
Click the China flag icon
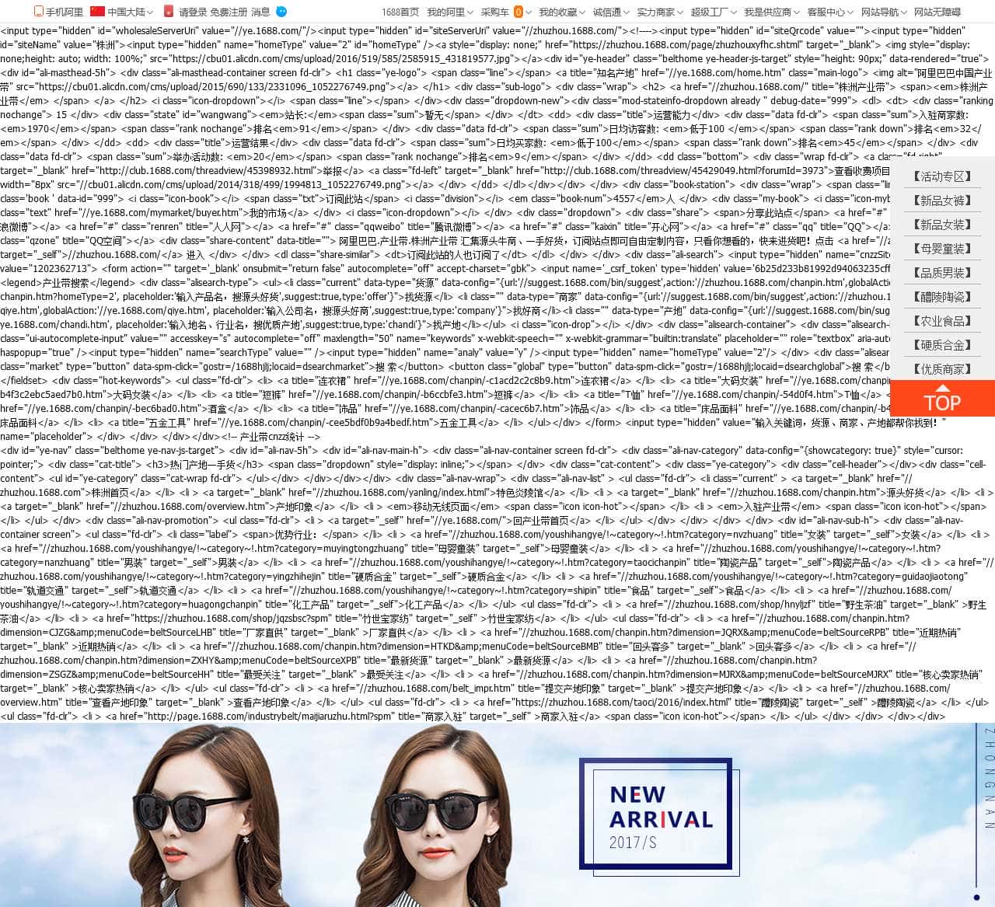pyautogui.click(x=97, y=12)
